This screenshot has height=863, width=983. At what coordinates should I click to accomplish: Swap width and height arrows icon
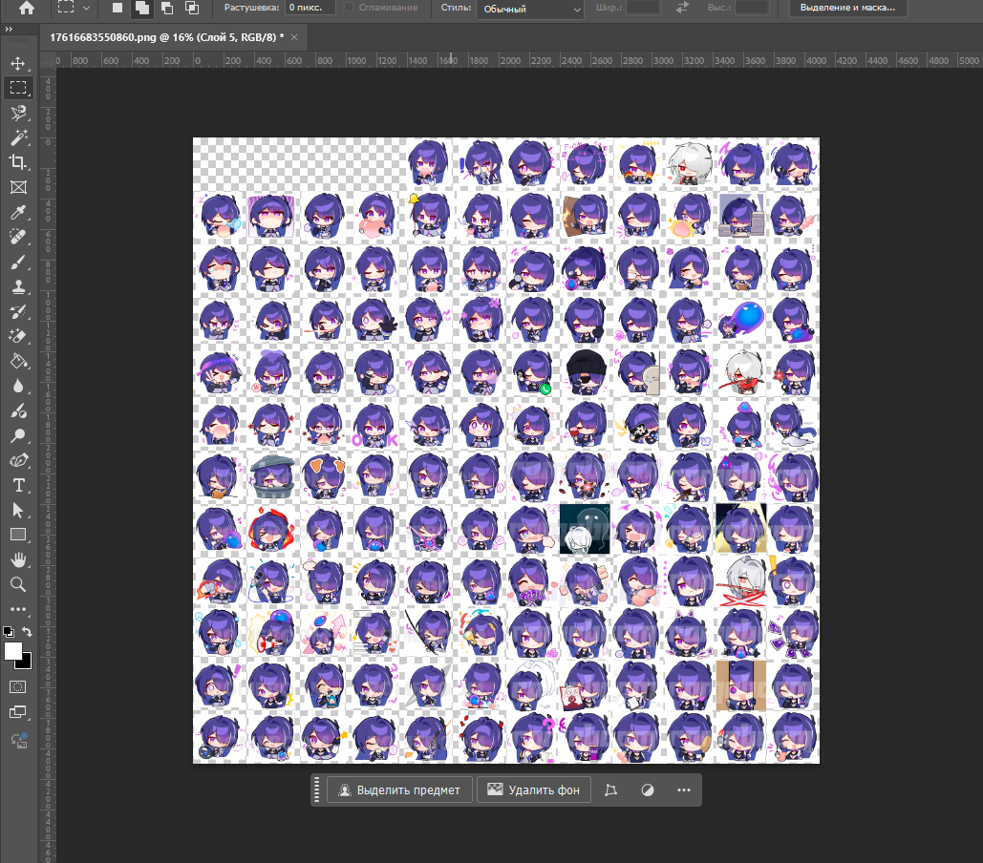point(683,8)
